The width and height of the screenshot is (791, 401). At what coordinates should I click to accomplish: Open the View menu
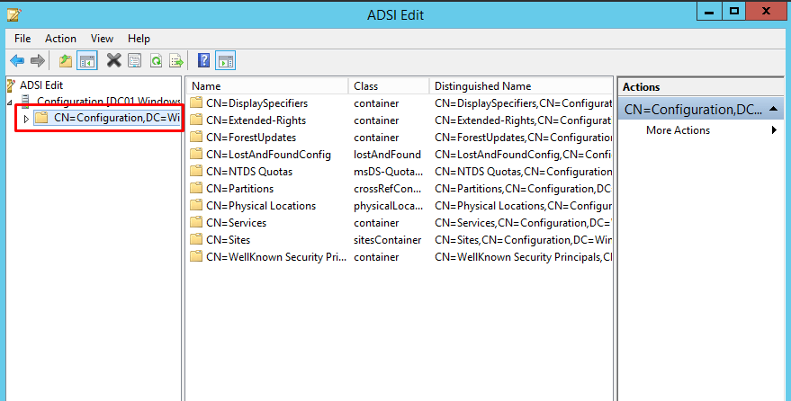point(102,39)
